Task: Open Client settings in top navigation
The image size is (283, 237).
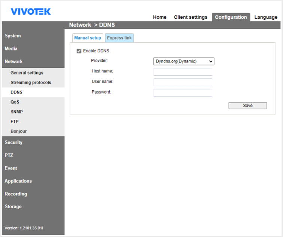Action: (190, 17)
